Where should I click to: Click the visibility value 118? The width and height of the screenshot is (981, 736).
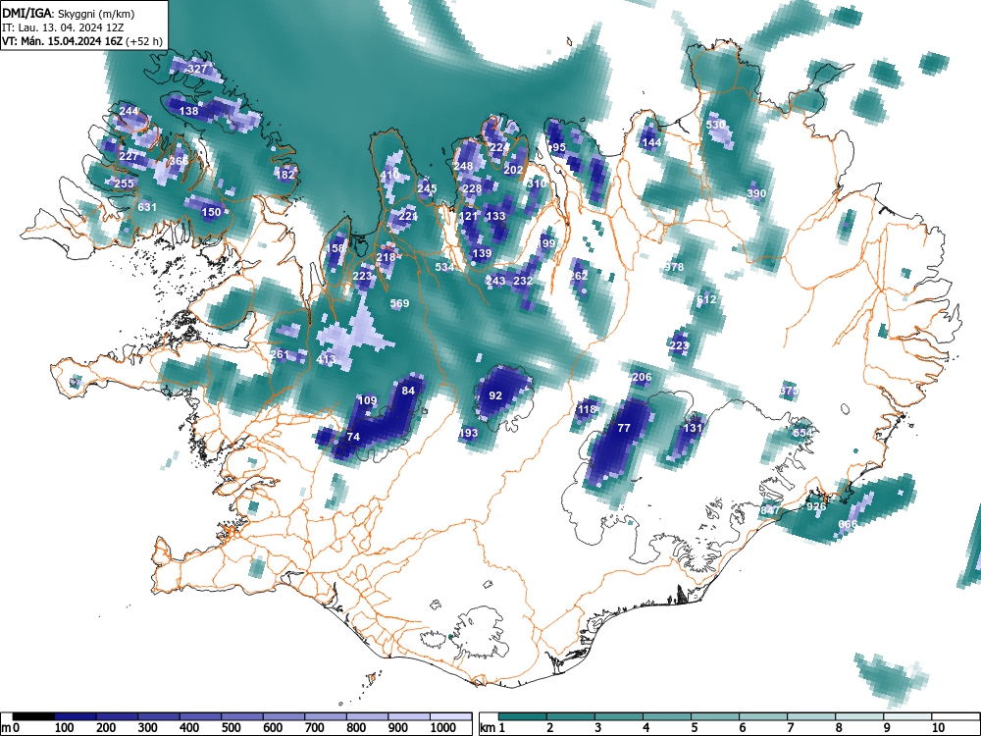(587, 410)
